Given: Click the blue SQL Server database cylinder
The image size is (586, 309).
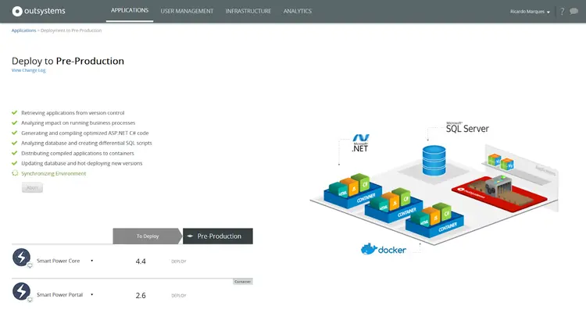Looking at the screenshot, I should pyautogui.click(x=434, y=161).
